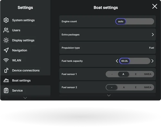Click the Propulsion type Fuel value
Viewport: 161px width, 127px height.
pos(152,48)
